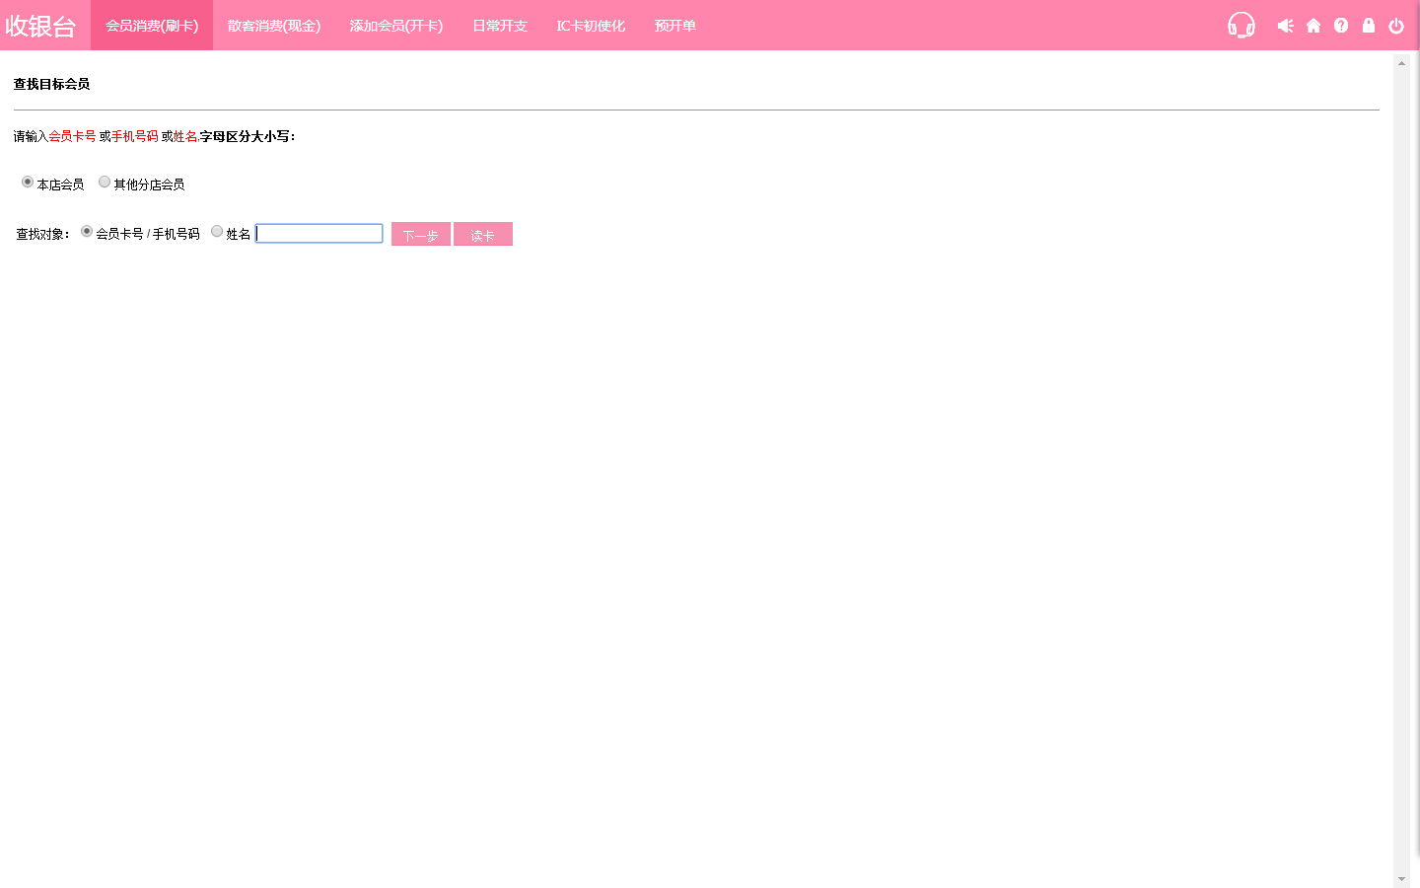This screenshot has height=888, width=1420.
Task: Open IC卡初使化 tab
Action: coord(591,26)
